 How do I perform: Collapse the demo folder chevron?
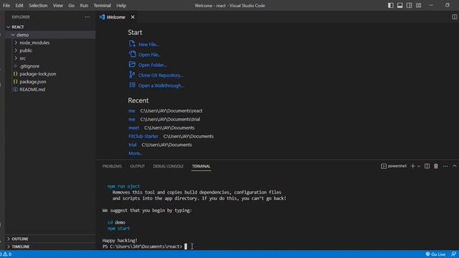[13, 35]
